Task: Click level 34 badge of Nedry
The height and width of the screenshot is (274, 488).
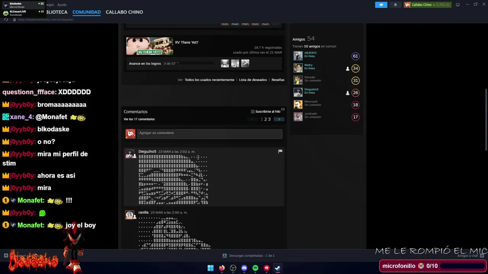Action: point(355,68)
